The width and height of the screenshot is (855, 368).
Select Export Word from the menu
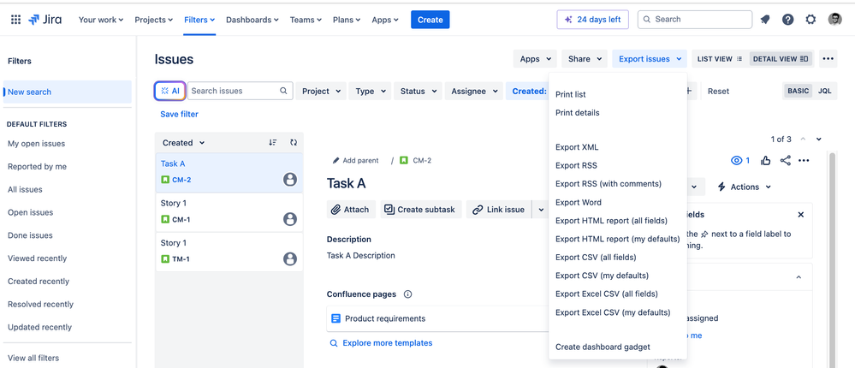click(x=579, y=202)
